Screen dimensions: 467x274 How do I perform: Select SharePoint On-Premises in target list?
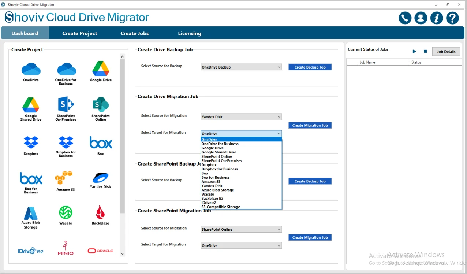coord(241,161)
